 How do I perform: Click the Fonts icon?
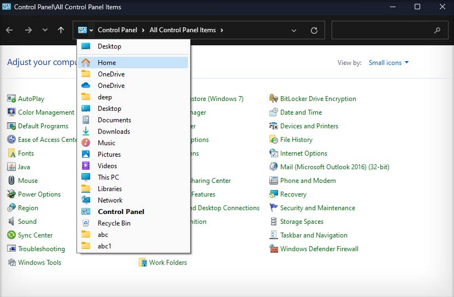[x=11, y=153]
